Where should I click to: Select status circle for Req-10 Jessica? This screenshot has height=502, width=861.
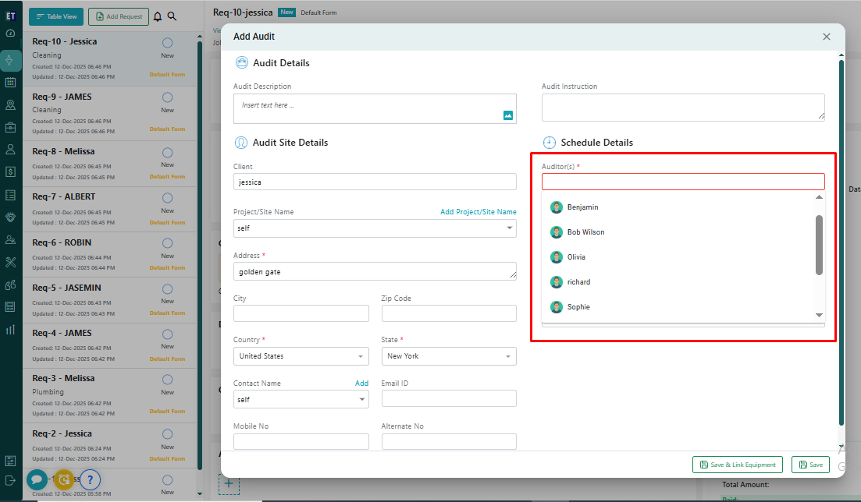[167, 43]
